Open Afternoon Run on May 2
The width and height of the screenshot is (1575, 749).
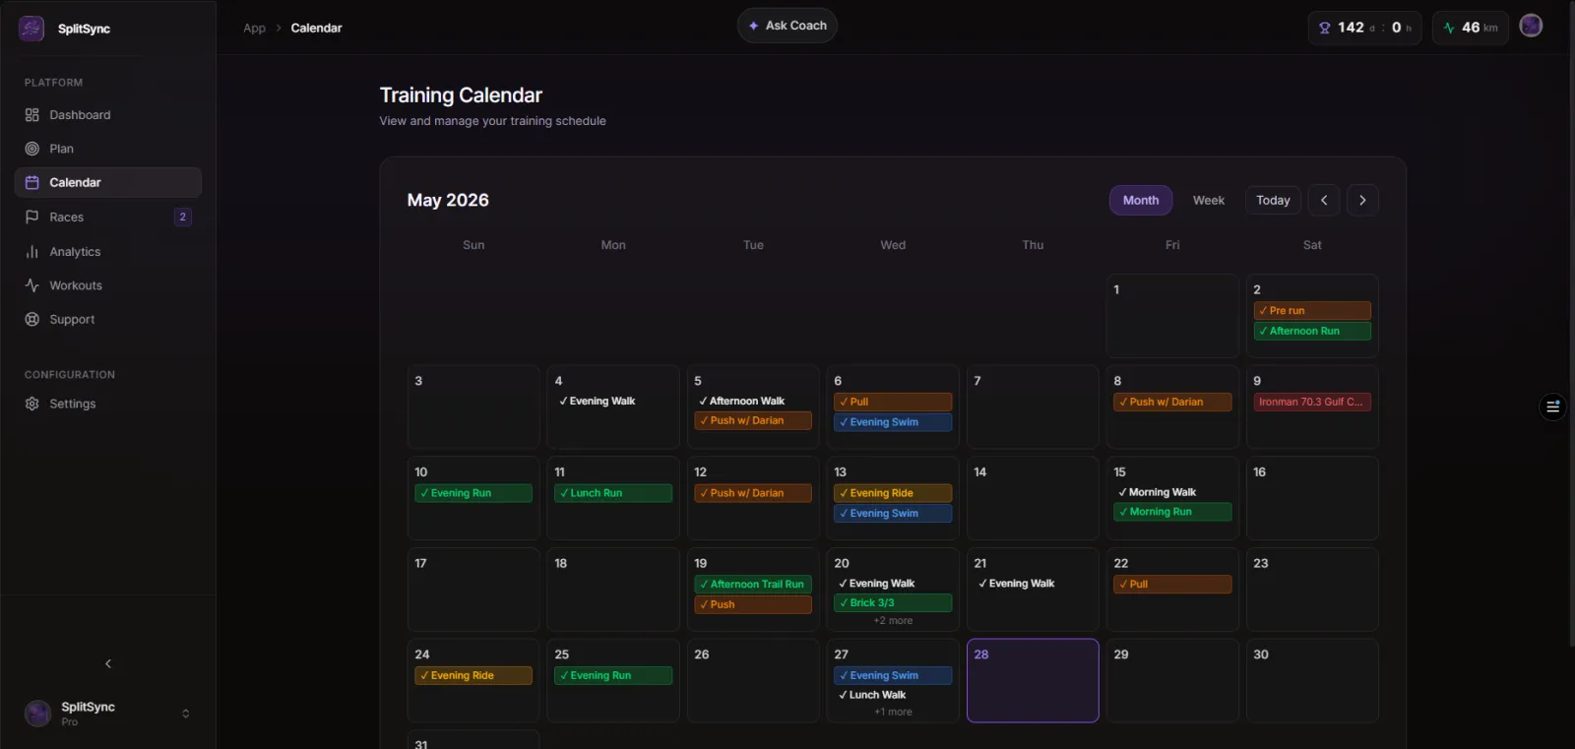click(1312, 331)
